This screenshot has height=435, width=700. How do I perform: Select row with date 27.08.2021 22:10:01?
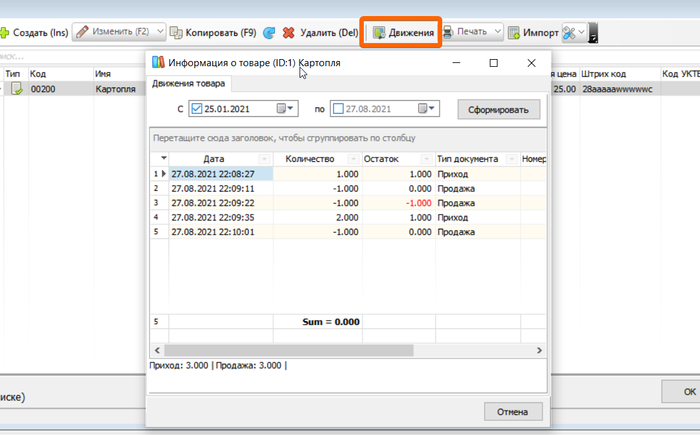[348, 232]
